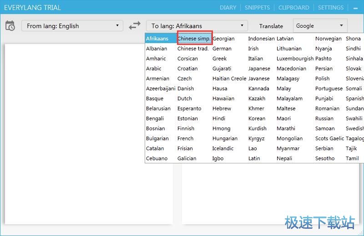Choose Tamil from the dropdown list

[352, 158]
